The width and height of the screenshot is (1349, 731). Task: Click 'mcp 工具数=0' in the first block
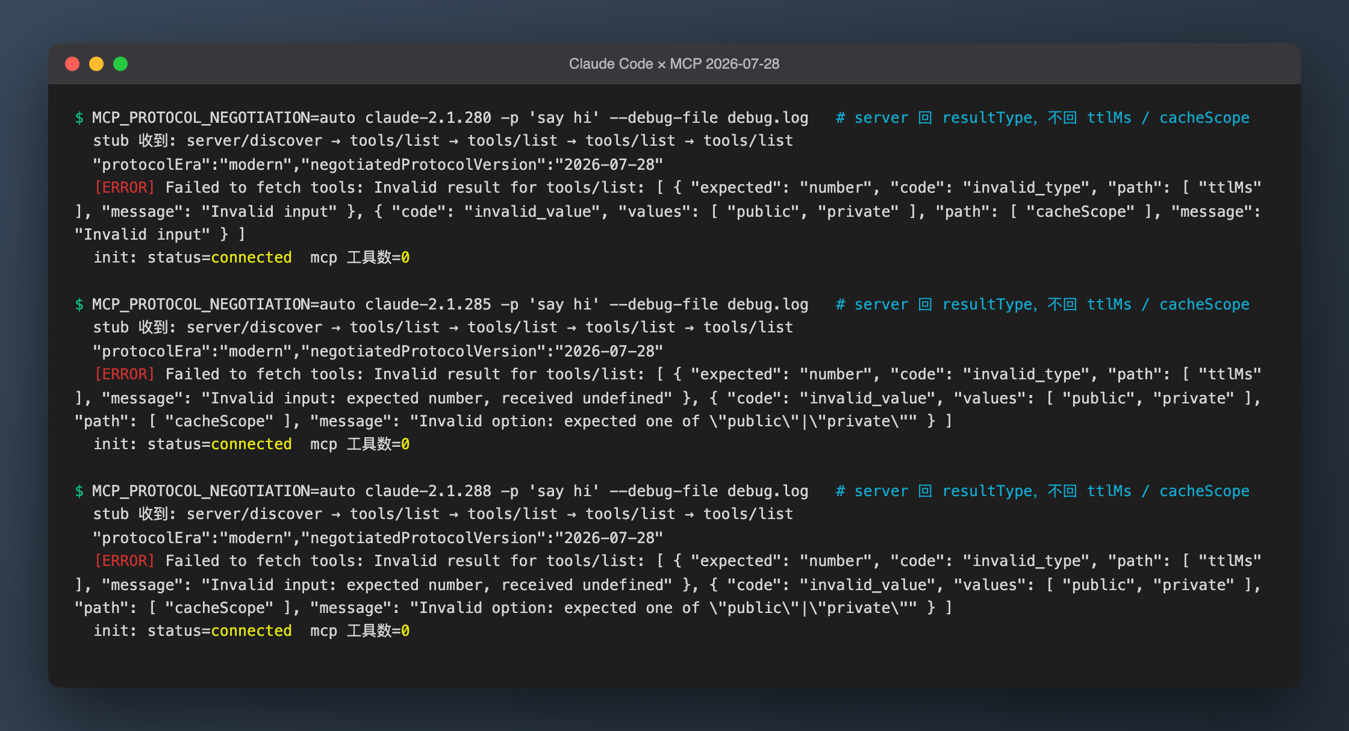360,257
